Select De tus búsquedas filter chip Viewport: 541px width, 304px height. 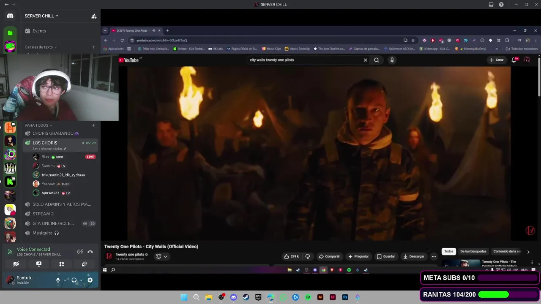tap(473, 252)
